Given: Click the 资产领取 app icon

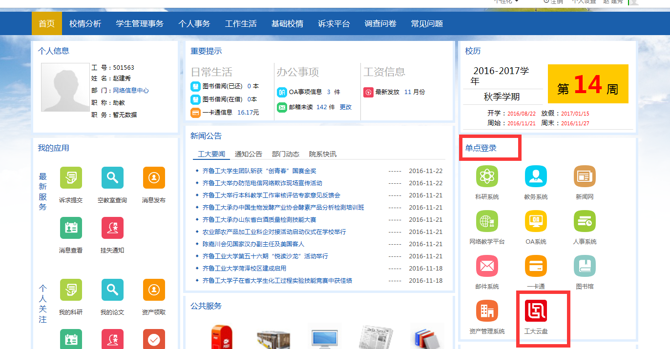Looking at the screenshot, I should [x=154, y=290].
